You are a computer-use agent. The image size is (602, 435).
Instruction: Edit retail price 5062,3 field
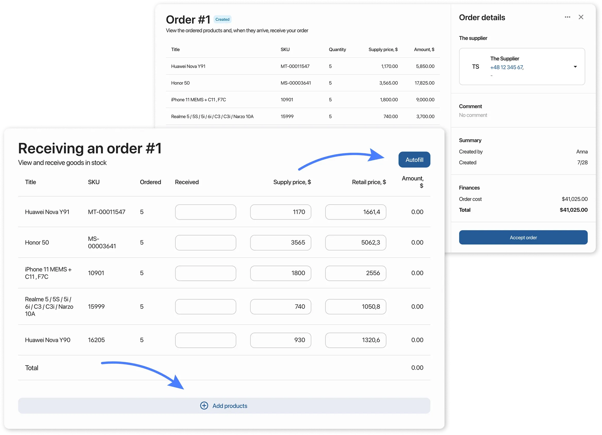click(355, 242)
